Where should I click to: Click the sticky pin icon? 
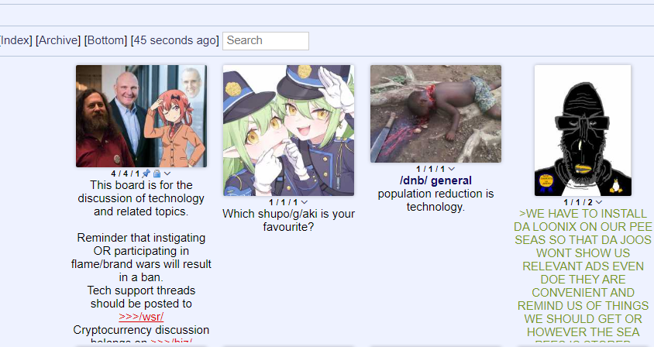(146, 173)
